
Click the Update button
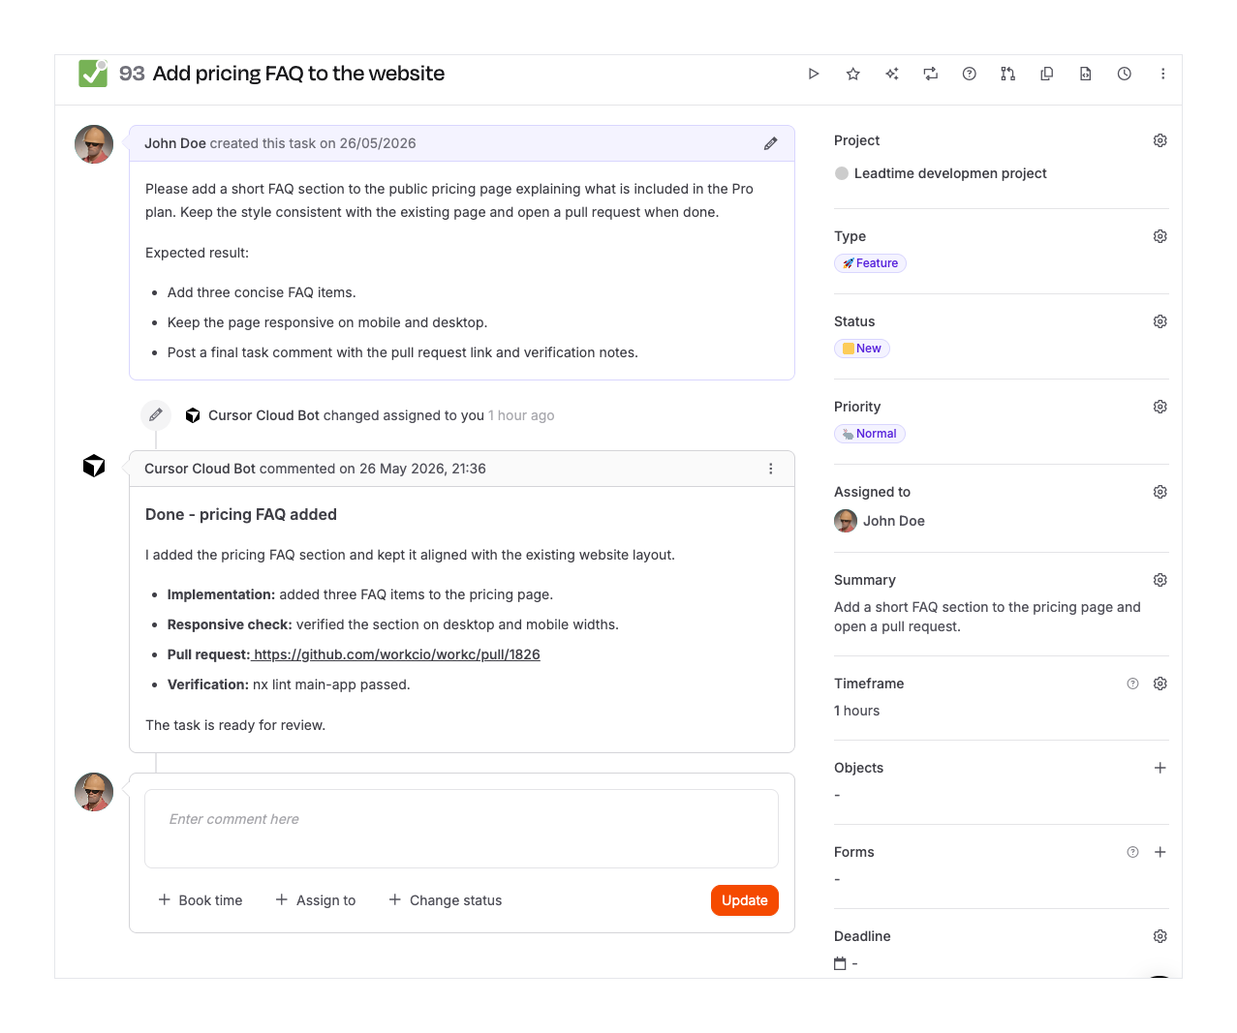coord(744,900)
